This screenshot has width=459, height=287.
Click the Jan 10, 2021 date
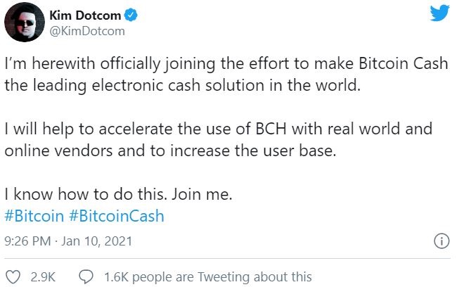point(96,241)
